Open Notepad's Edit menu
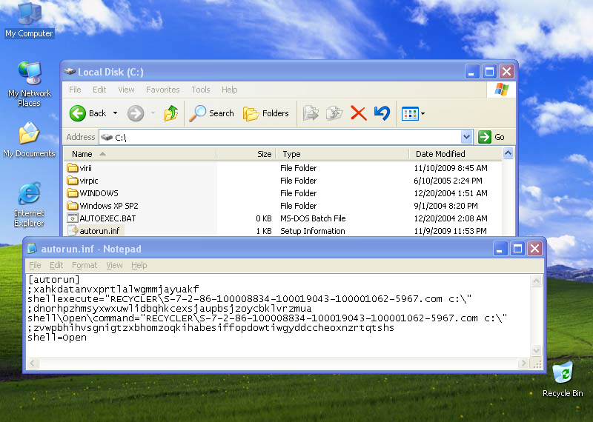 [x=56, y=265]
